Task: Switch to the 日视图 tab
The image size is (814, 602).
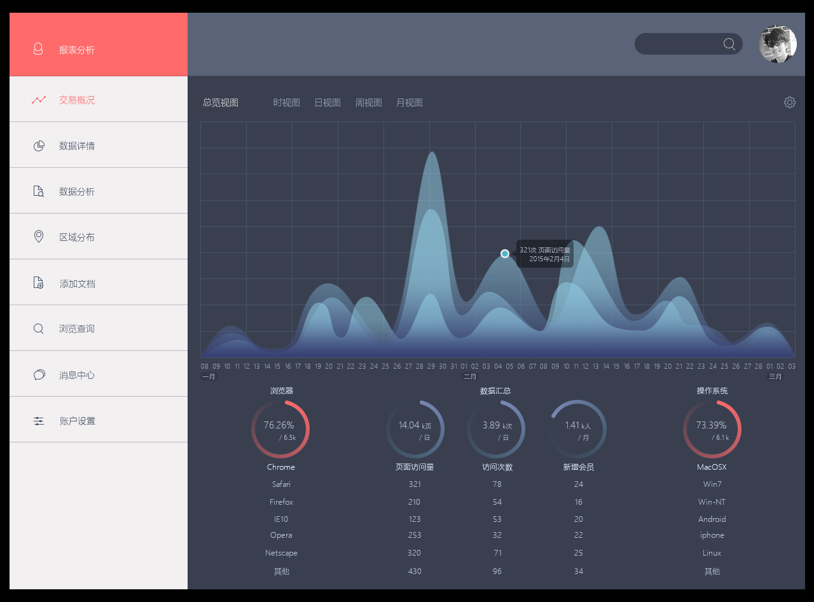Action: coord(328,102)
